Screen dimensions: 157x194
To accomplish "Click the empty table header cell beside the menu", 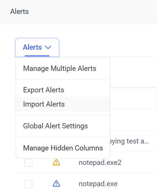I will point(133,98).
